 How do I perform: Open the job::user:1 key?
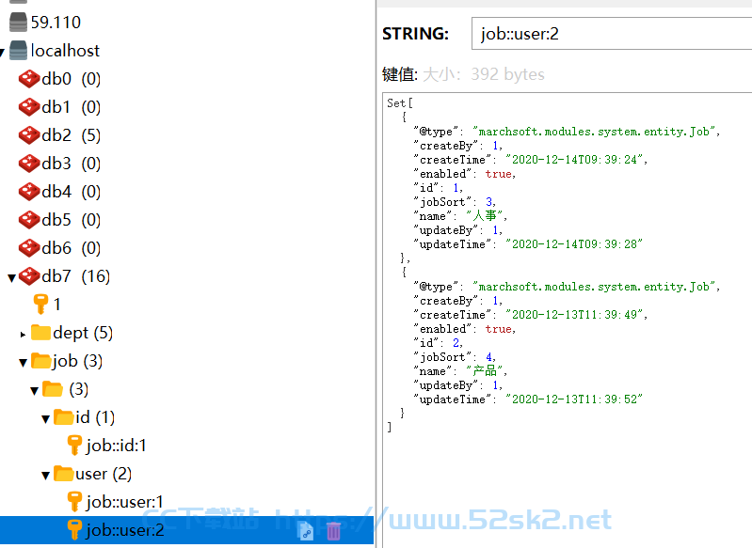click(x=124, y=502)
